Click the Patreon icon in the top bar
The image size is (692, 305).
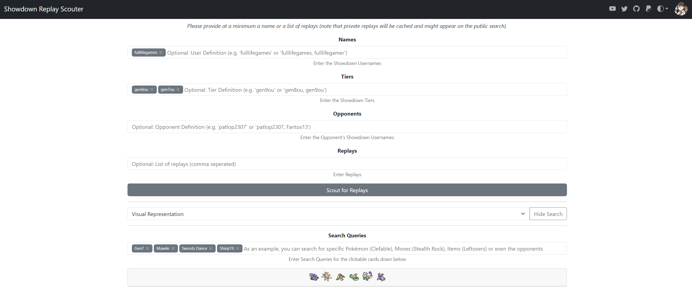tap(649, 9)
